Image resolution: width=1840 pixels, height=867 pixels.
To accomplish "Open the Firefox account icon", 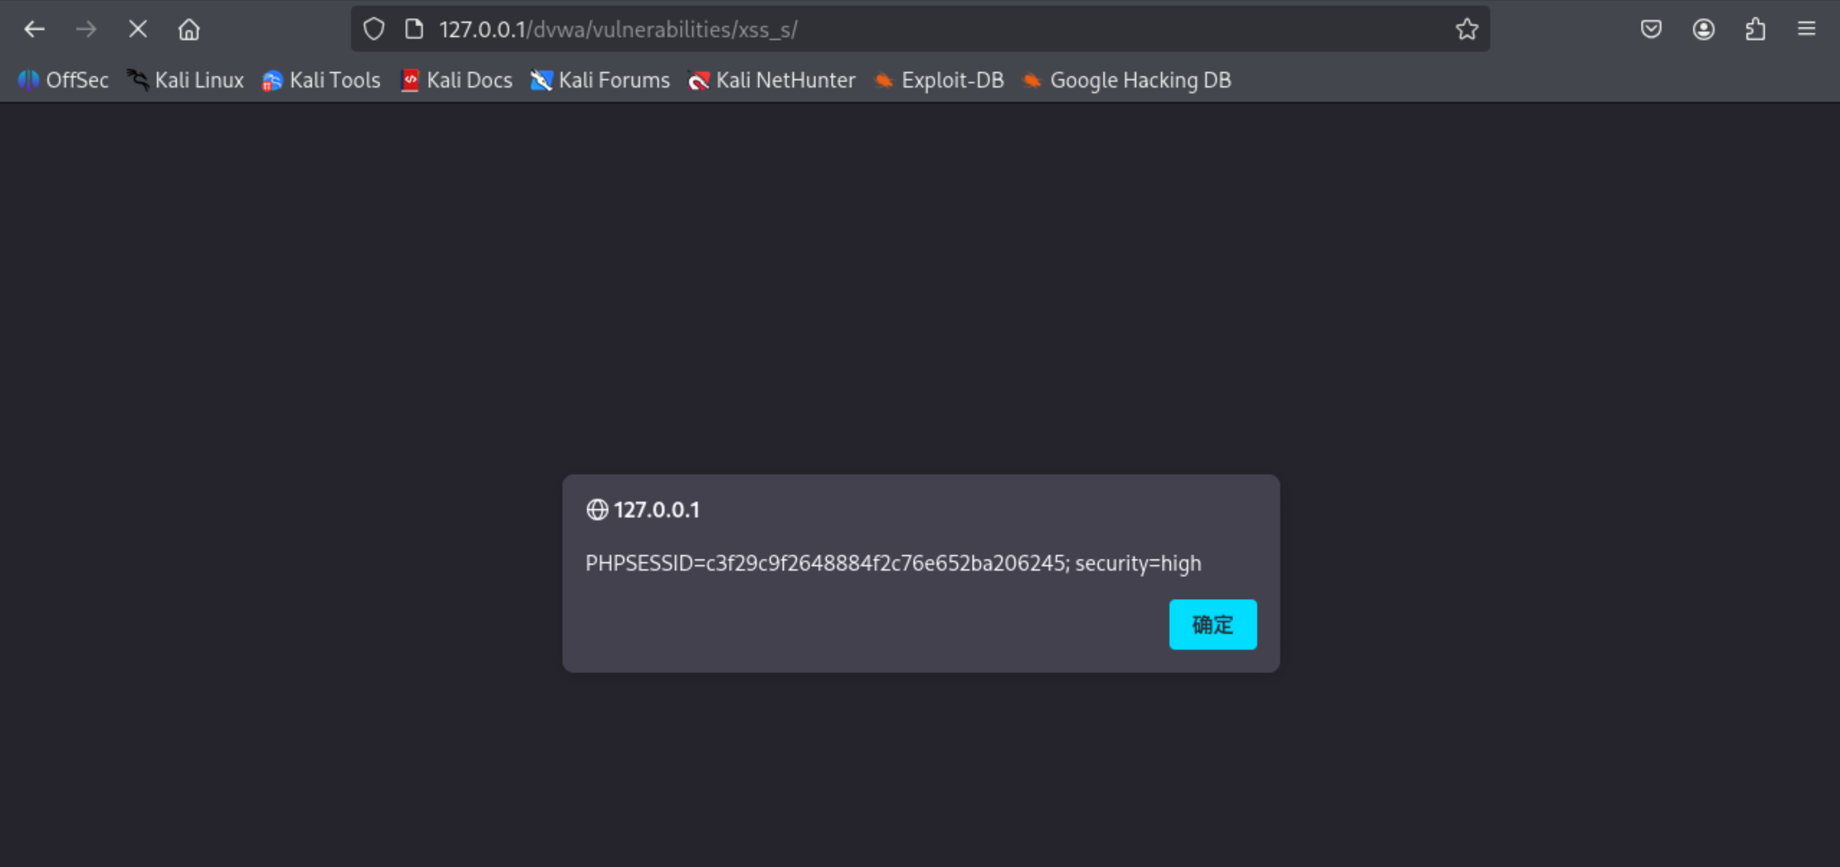I will click(x=1703, y=29).
